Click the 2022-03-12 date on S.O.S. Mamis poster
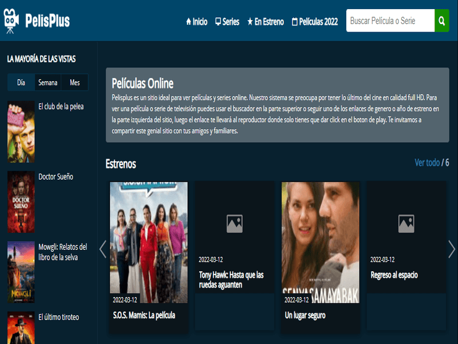The height and width of the screenshot is (344, 458). point(125,300)
